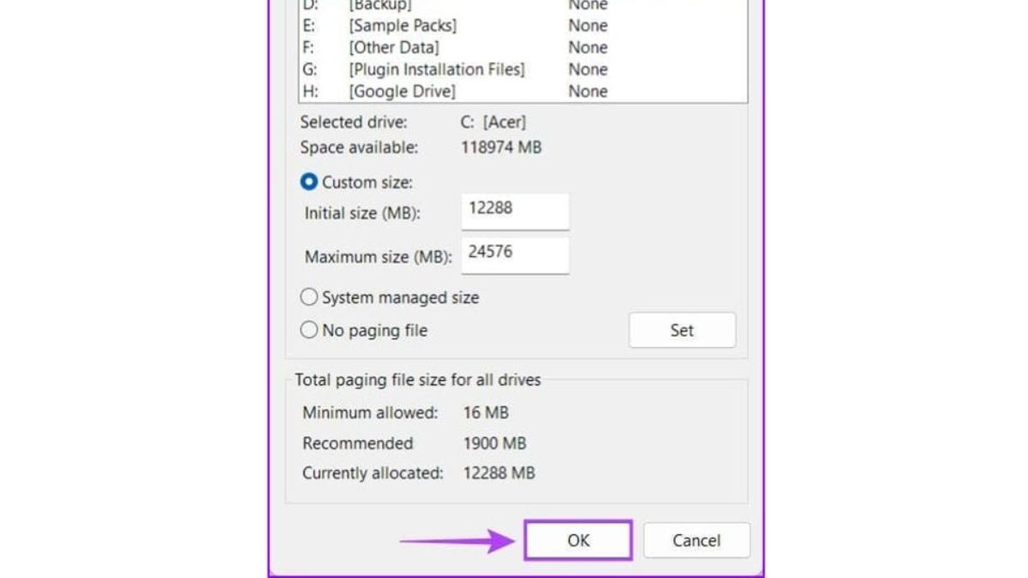This screenshot has width=1028, height=578.
Task: Select the G: [Plugin Installation Files] drive
Action: [436, 69]
